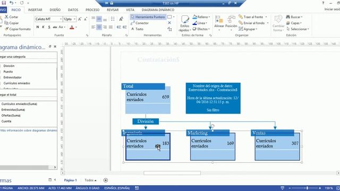This screenshot has width=340, height=191.
Task: Toggle italic K formatting
Action: click(x=43, y=27)
